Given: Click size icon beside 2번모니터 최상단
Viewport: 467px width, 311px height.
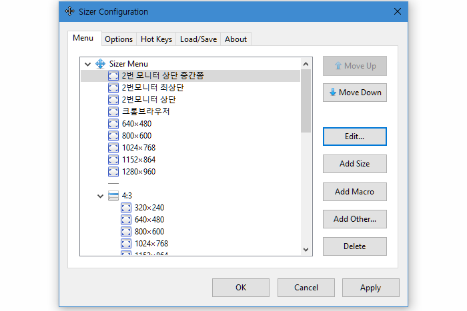Looking at the screenshot, I should (113, 88).
